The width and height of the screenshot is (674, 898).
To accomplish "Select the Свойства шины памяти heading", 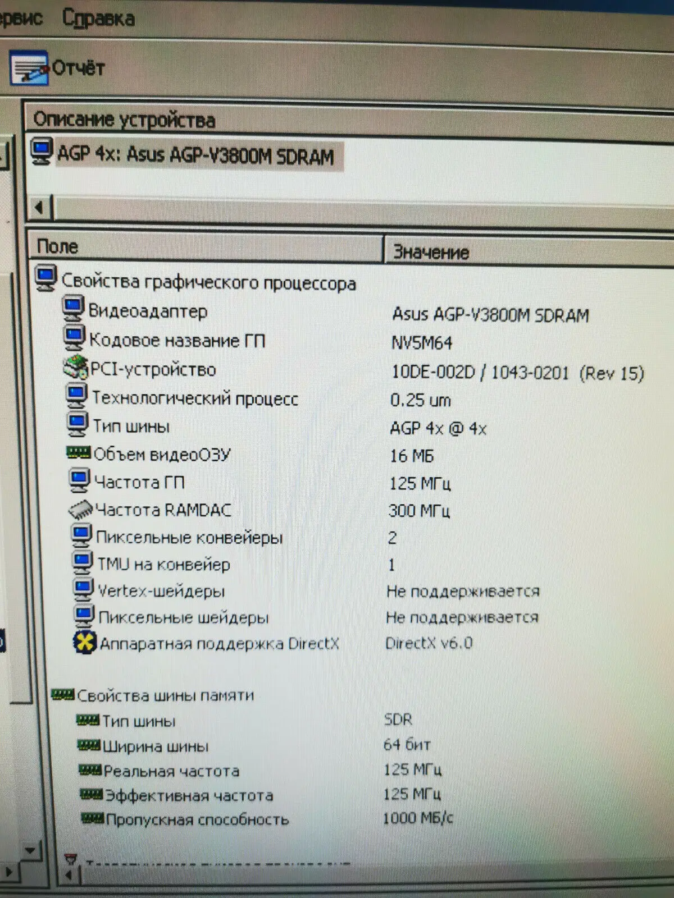I will 165,696.
